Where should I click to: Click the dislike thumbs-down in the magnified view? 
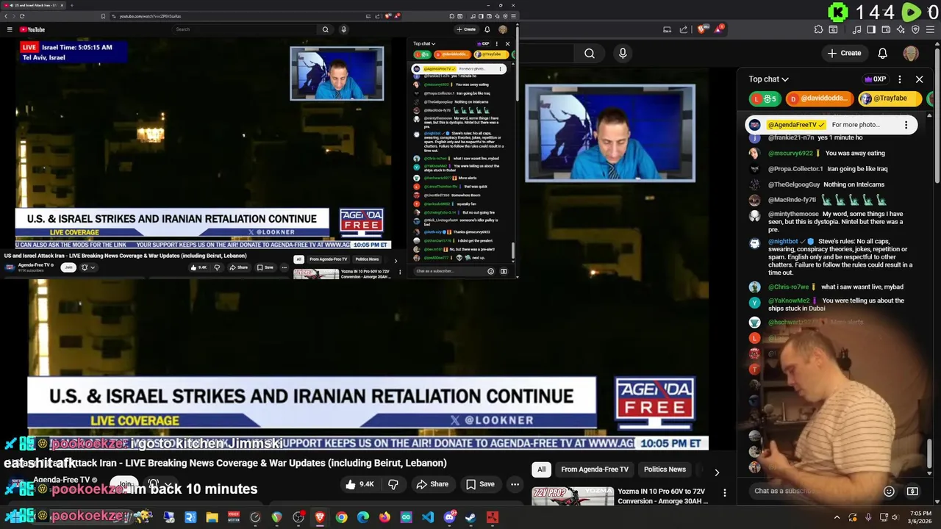tap(393, 484)
